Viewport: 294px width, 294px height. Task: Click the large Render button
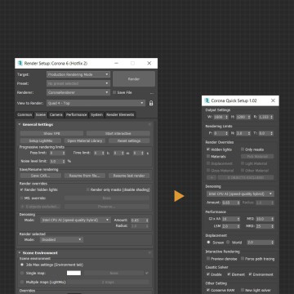[134, 79]
